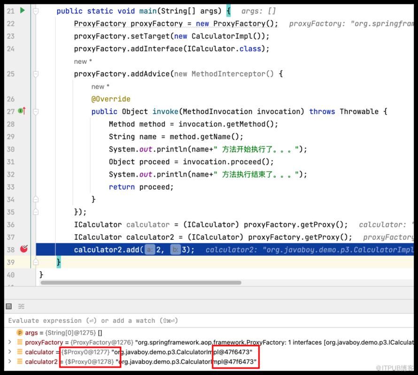Focus the Evaluate expression input field

209,321
